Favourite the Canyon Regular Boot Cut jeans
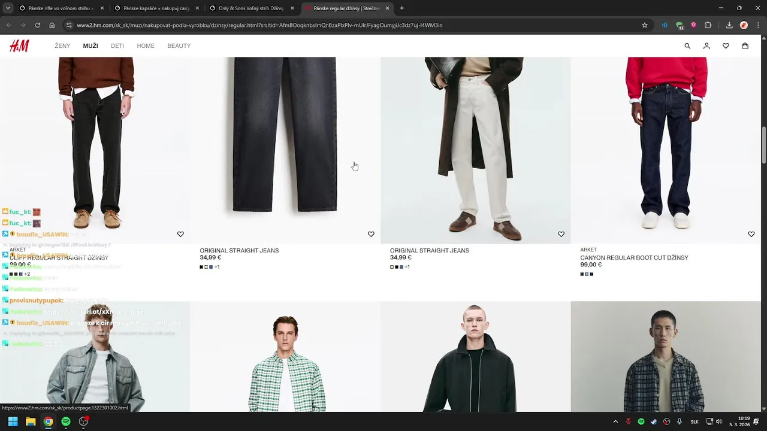The image size is (767, 431). (x=751, y=234)
